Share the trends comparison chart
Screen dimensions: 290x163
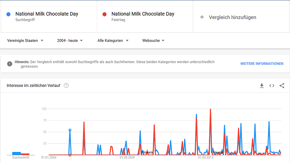[x=282, y=85]
